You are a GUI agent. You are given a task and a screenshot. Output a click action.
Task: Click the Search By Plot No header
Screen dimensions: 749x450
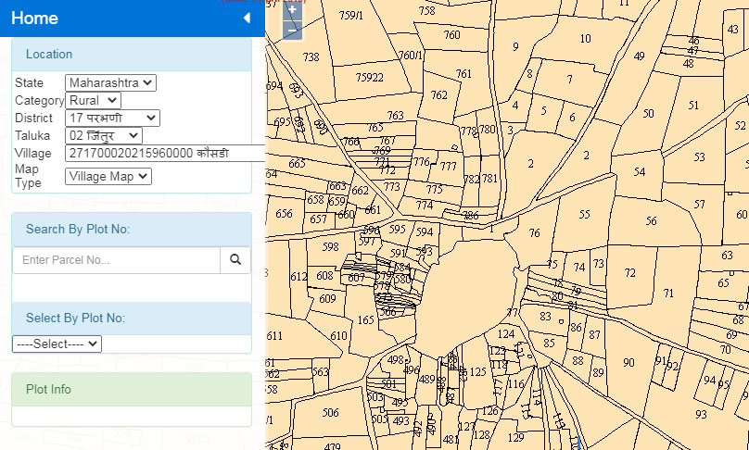[131, 229]
